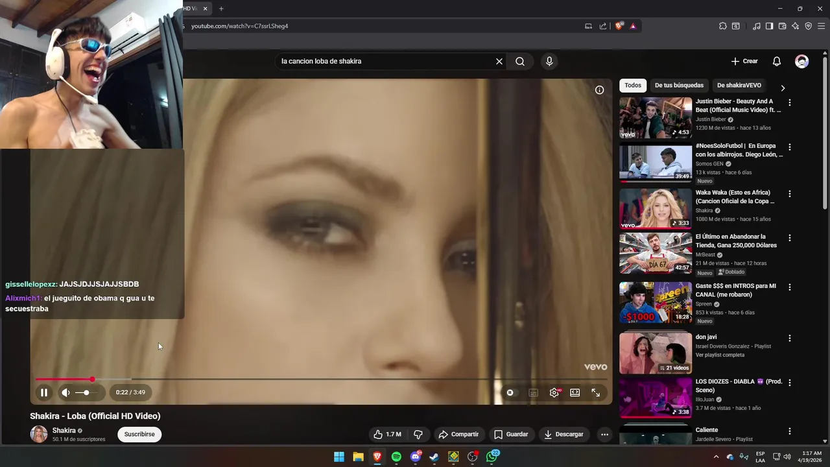Toggle the browser sidebar panel
Image resolution: width=830 pixels, height=467 pixels.
click(769, 26)
